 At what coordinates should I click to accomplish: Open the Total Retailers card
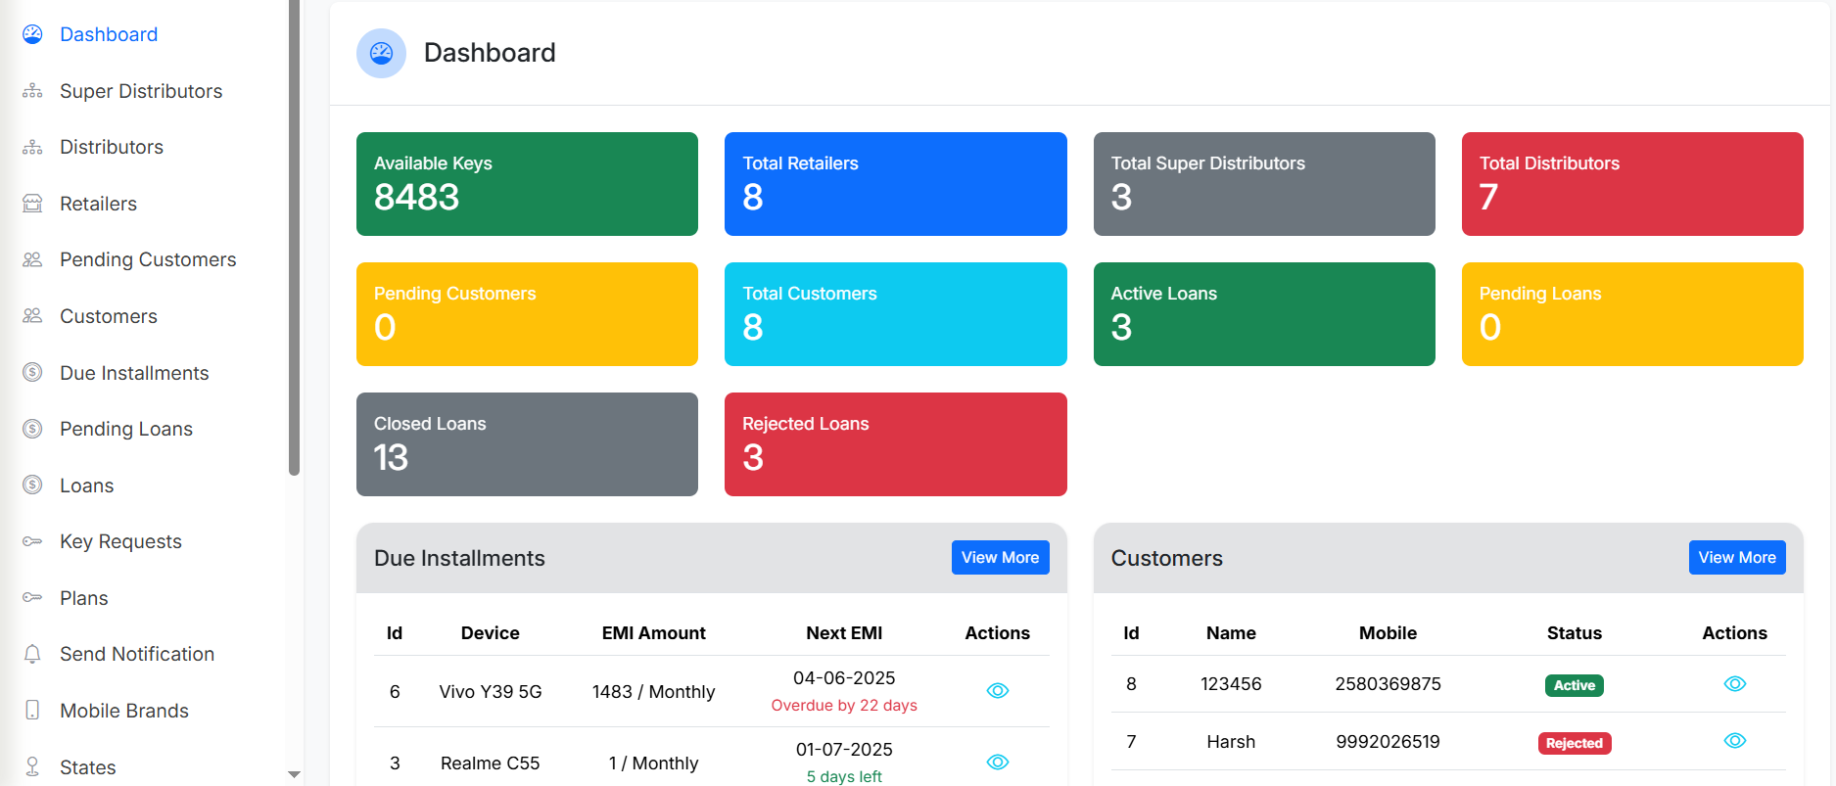[x=896, y=184]
